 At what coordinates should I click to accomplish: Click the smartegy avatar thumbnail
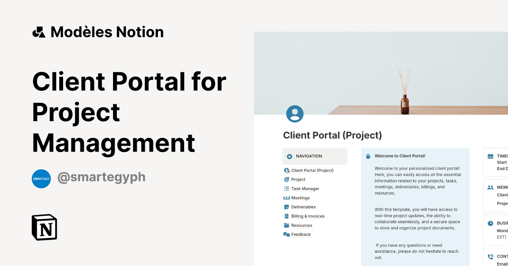click(41, 179)
